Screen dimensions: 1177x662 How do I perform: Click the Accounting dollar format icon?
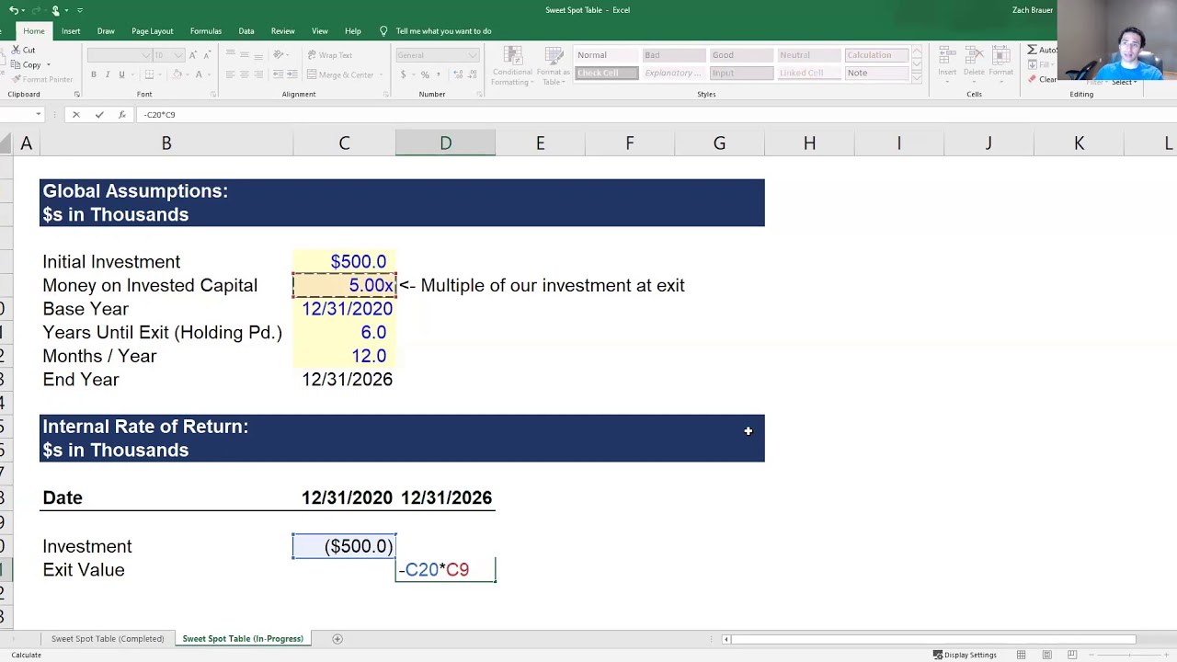403,74
